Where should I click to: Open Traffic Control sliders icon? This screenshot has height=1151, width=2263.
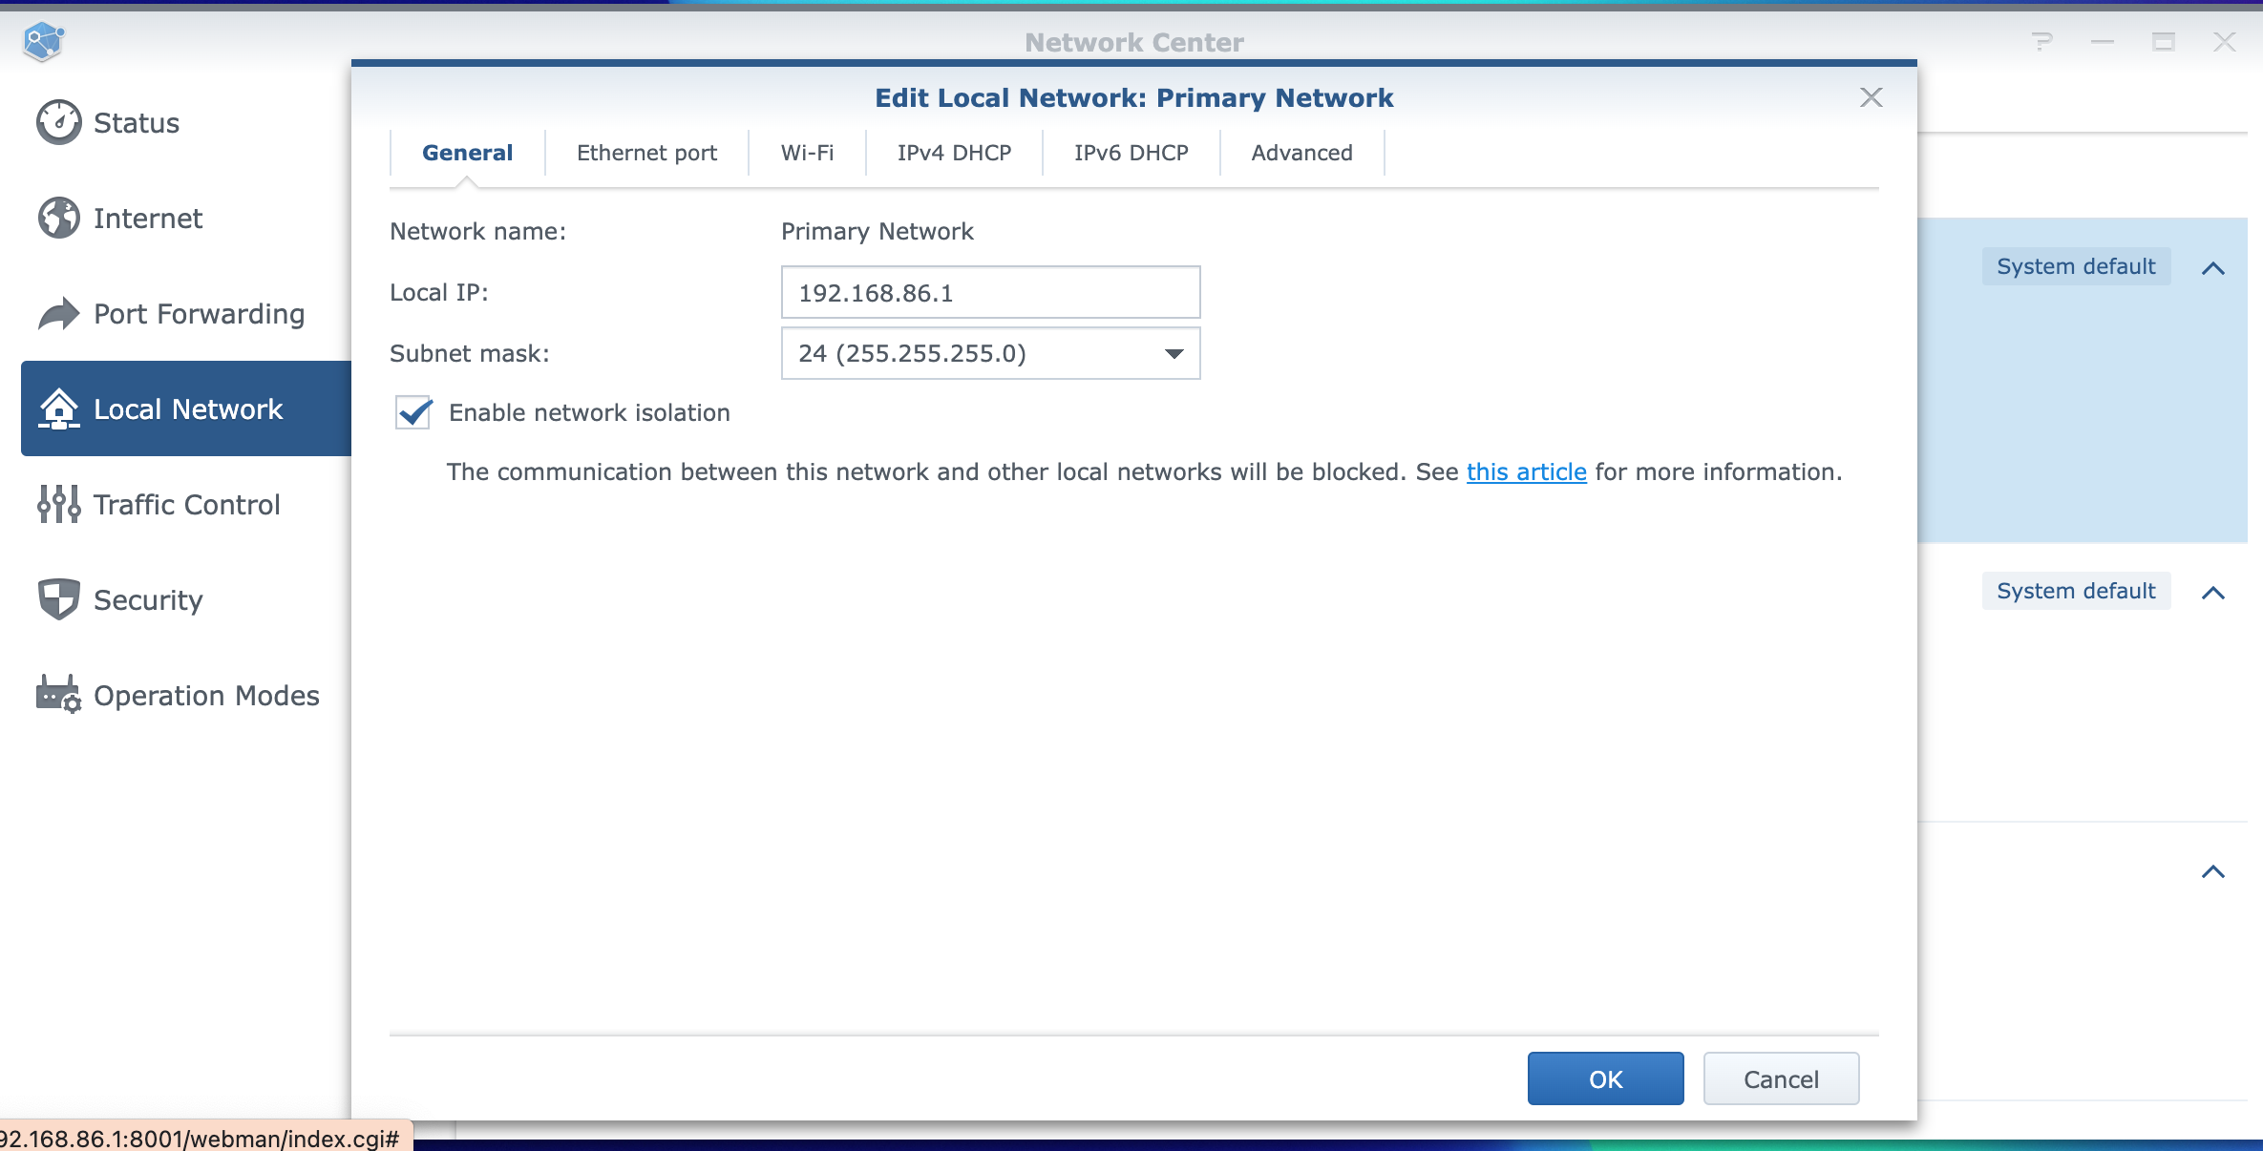(59, 504)
